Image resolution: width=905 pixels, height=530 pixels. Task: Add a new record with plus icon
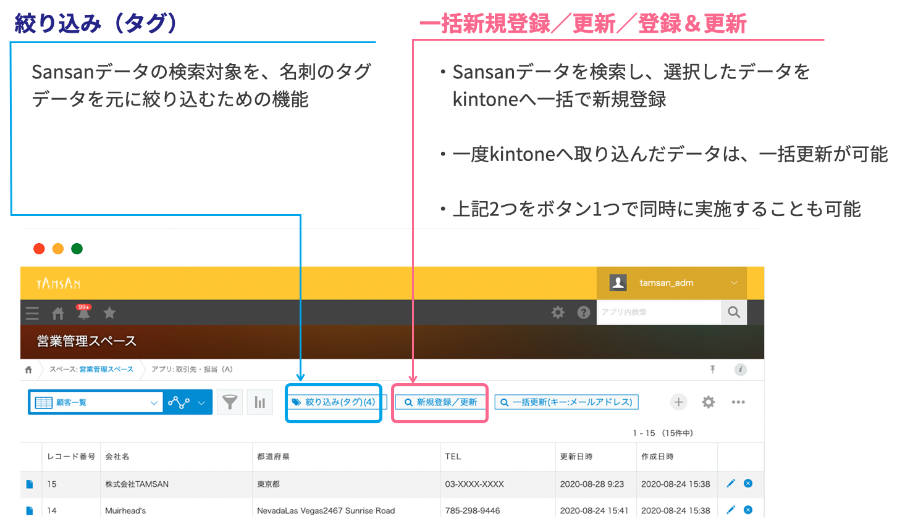678,402
